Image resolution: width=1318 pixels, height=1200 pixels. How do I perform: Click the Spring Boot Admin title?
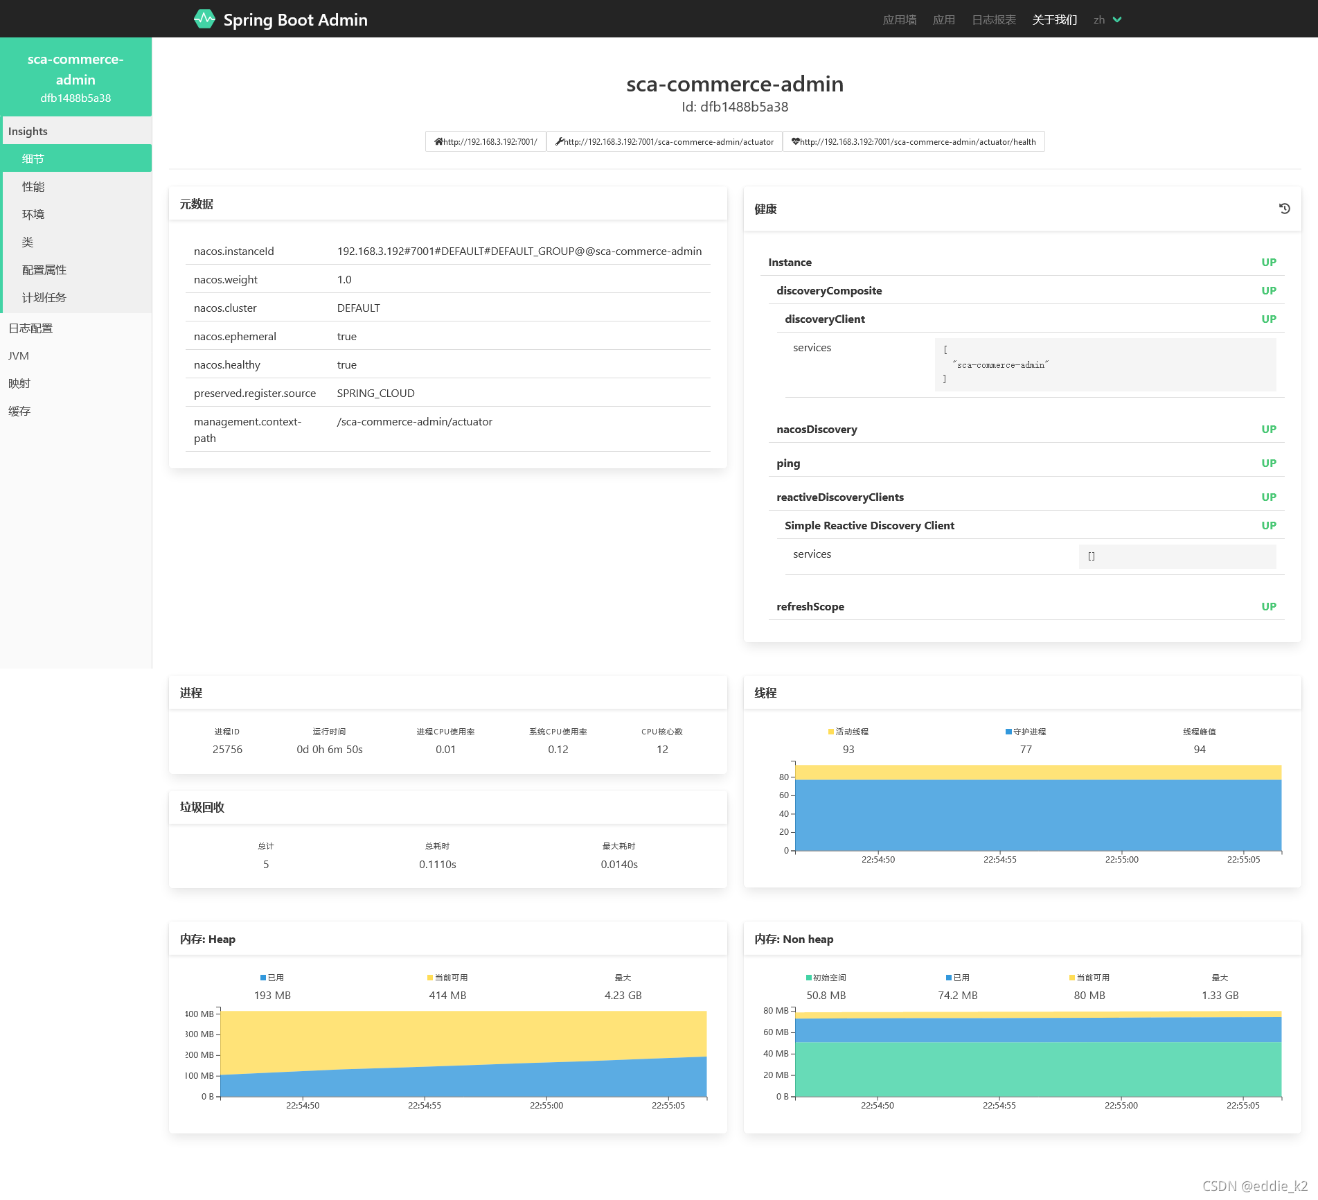click(x=295, y=19)
